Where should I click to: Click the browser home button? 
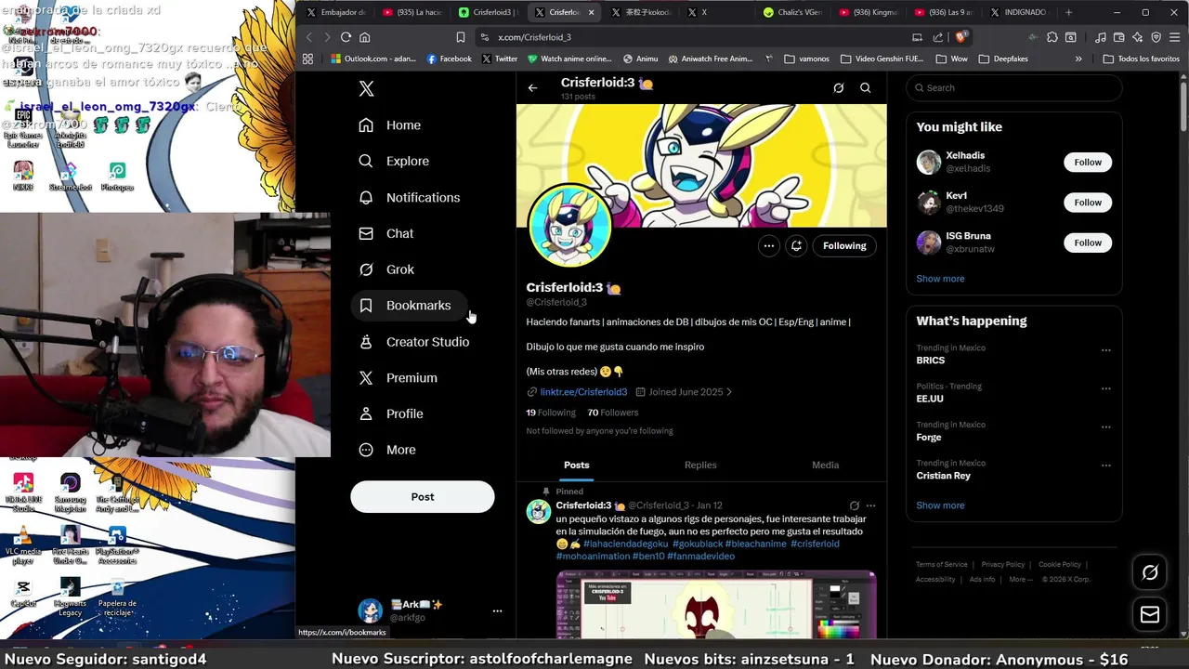pos(365,37)
